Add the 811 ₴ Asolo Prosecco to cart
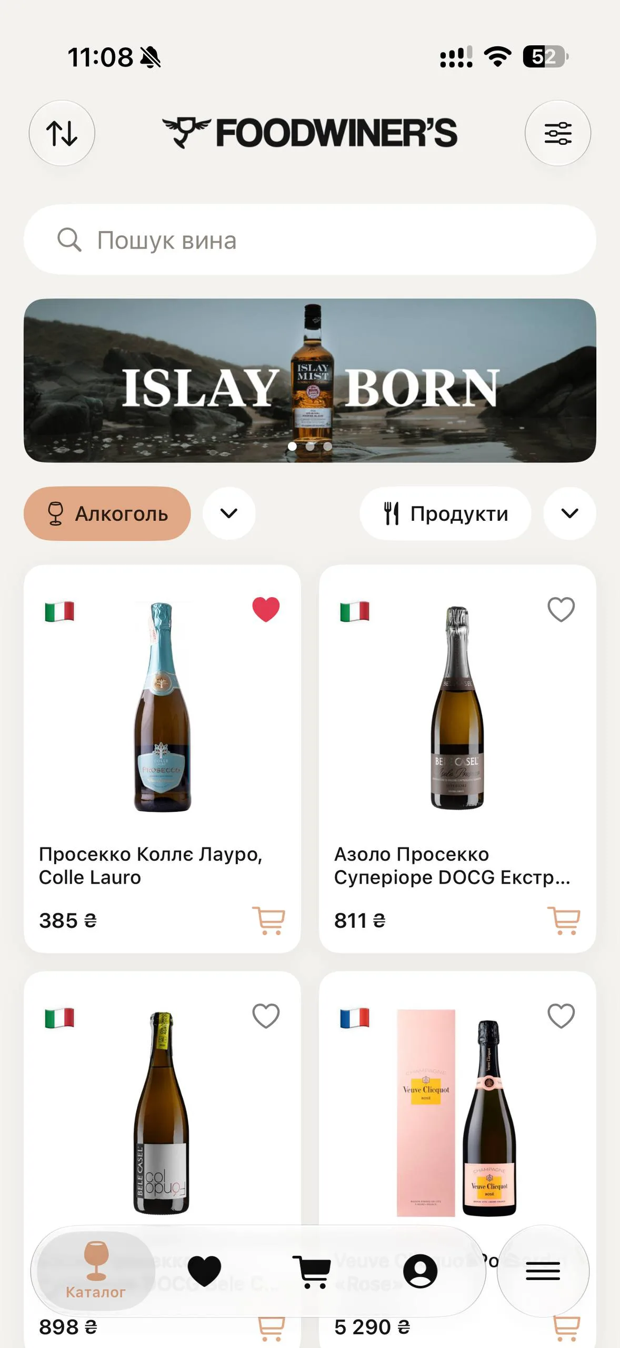 coord(564,920)
